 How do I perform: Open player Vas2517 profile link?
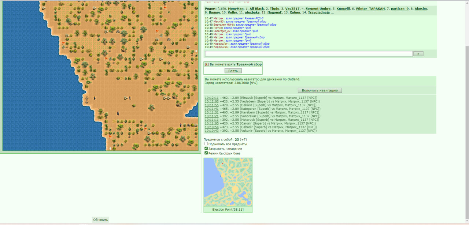[292, 8]
